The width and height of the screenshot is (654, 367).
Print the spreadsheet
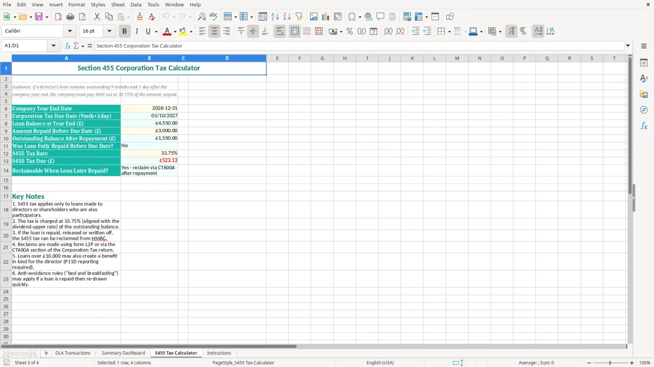pyautogui.click(x=70, y=17)
